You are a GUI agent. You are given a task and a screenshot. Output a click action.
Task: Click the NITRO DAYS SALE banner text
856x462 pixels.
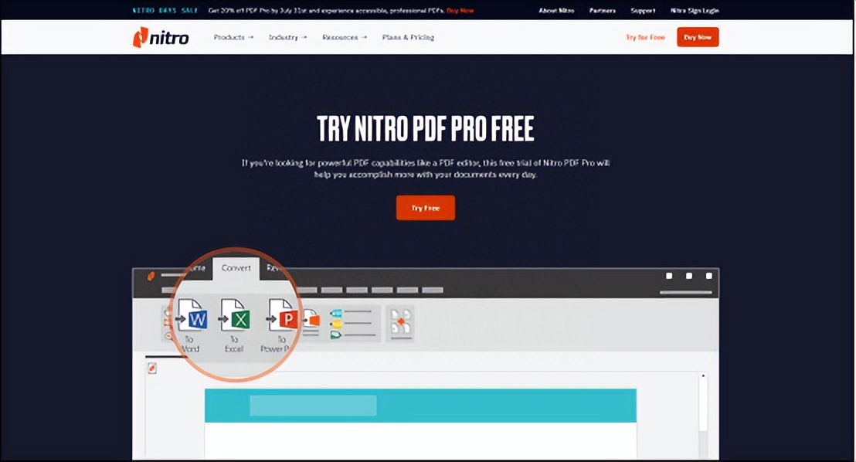click(x=165, y=10)
